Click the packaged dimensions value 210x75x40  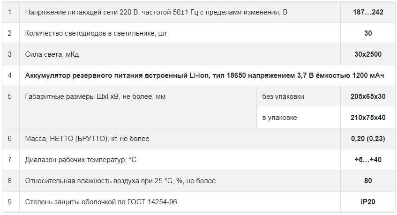pos(368,118)
